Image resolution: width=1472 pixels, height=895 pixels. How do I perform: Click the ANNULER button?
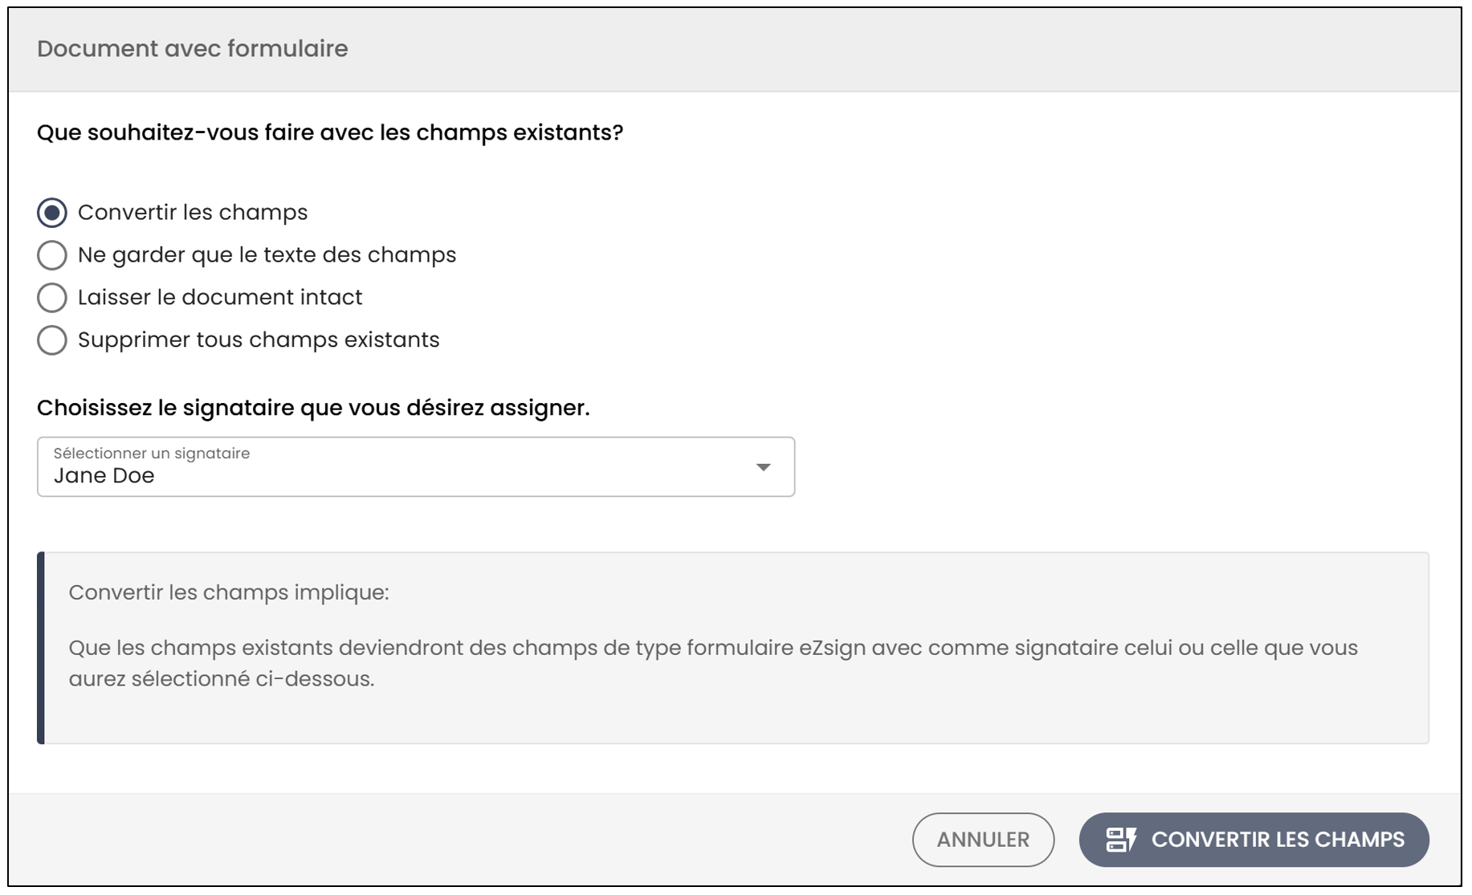coord(983,840)
